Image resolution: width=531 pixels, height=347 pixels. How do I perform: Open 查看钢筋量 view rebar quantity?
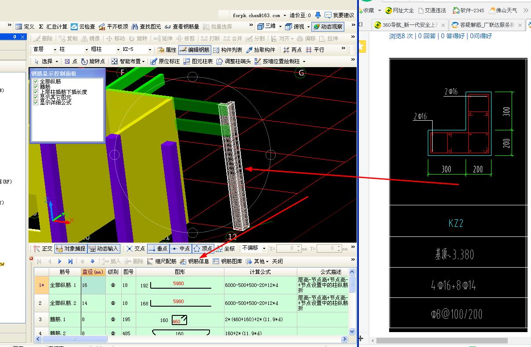[182, 27]
